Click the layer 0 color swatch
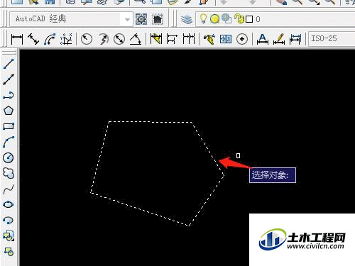 point(249,19)
